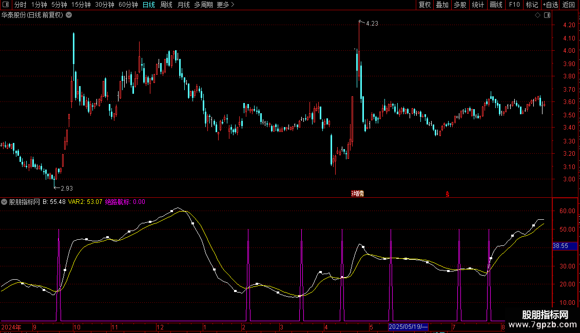
Task: Expand the 华泰股份 chart title dropdown
Action: pyautogui.click(x=69, y=15)
